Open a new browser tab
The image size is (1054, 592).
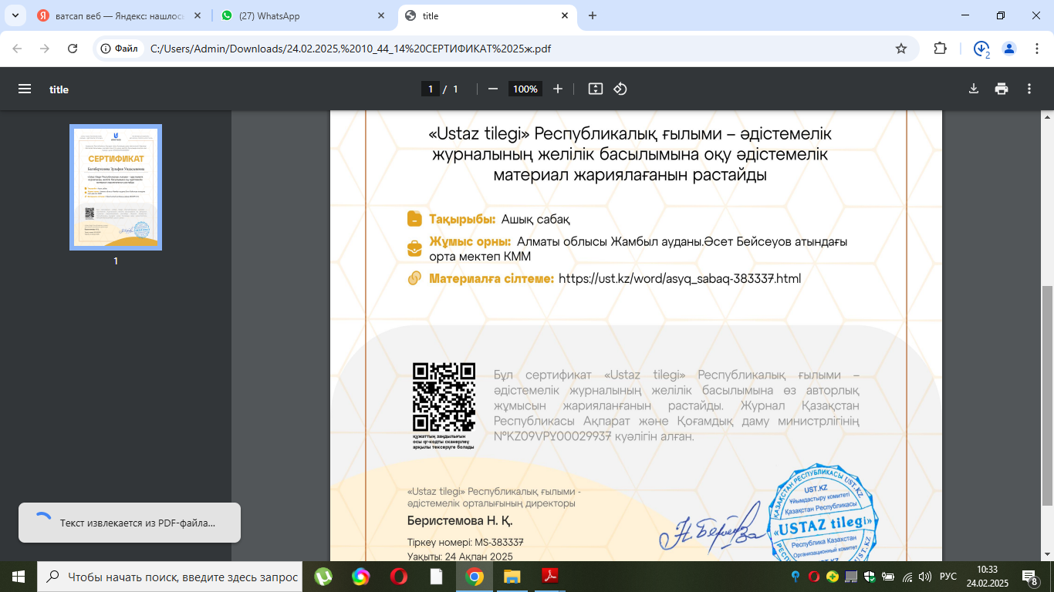(x=593, y=15)
